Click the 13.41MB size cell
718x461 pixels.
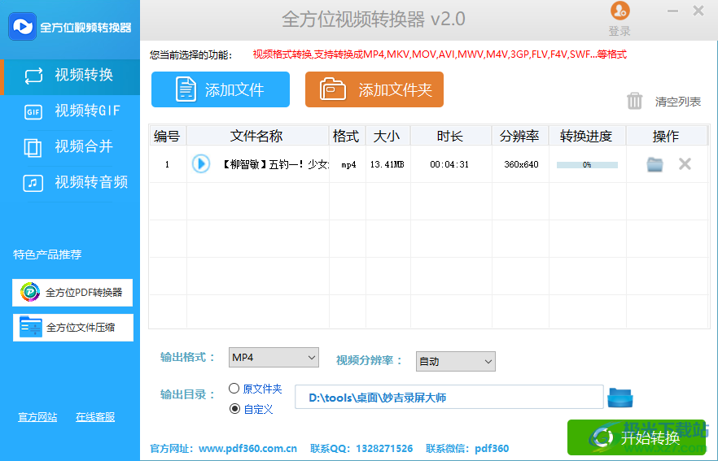(x=387, y=164)
